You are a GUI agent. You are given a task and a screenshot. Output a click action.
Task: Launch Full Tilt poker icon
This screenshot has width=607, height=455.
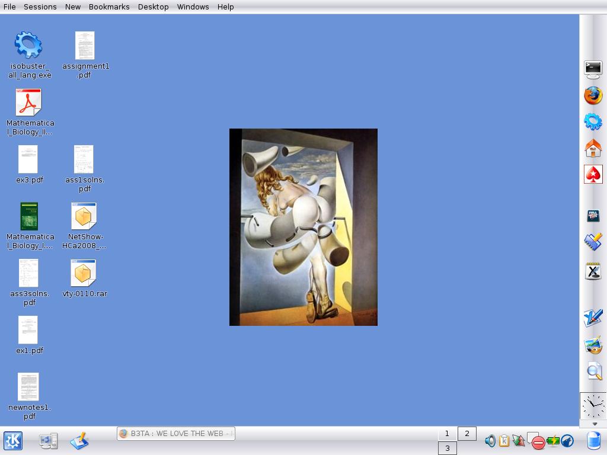click(593, 216)
